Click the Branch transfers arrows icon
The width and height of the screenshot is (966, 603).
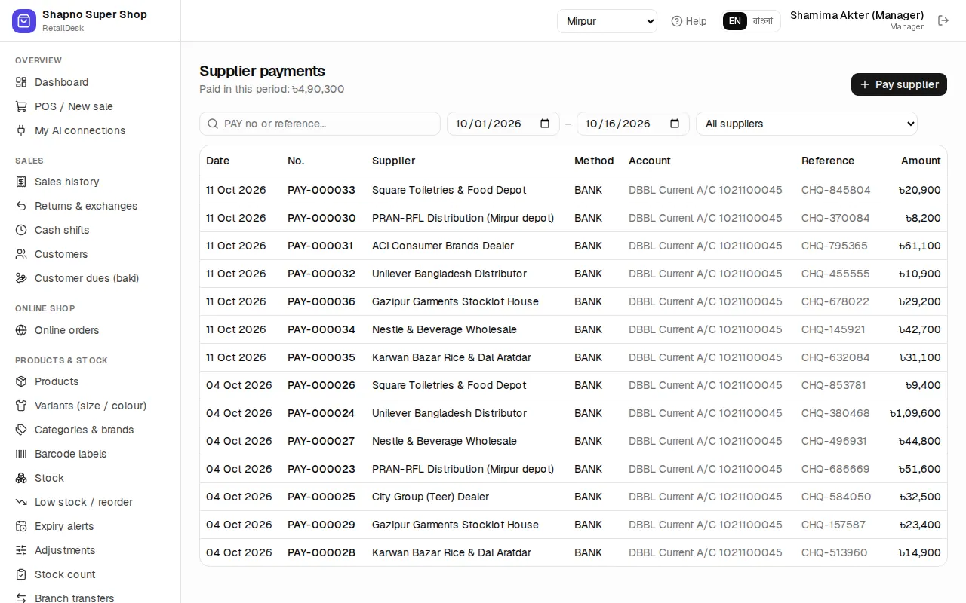tap(21, 598)
